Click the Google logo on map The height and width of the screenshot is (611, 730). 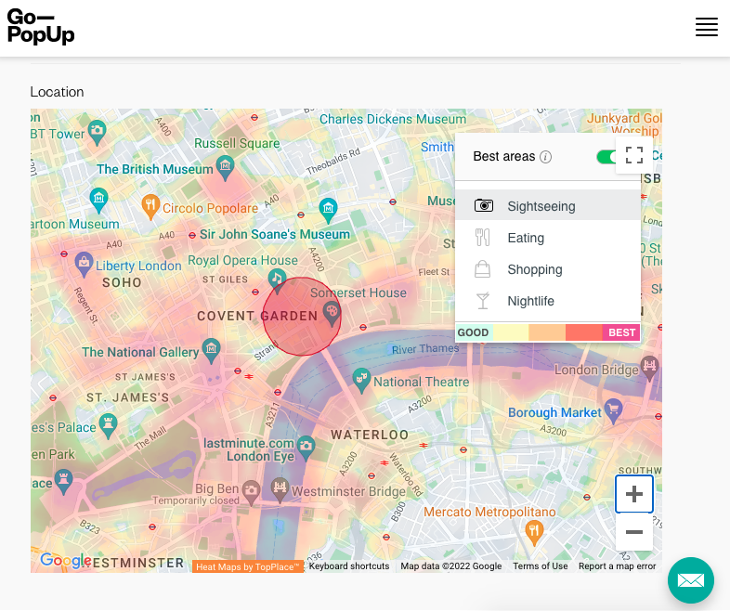click(x=66, y=560)
